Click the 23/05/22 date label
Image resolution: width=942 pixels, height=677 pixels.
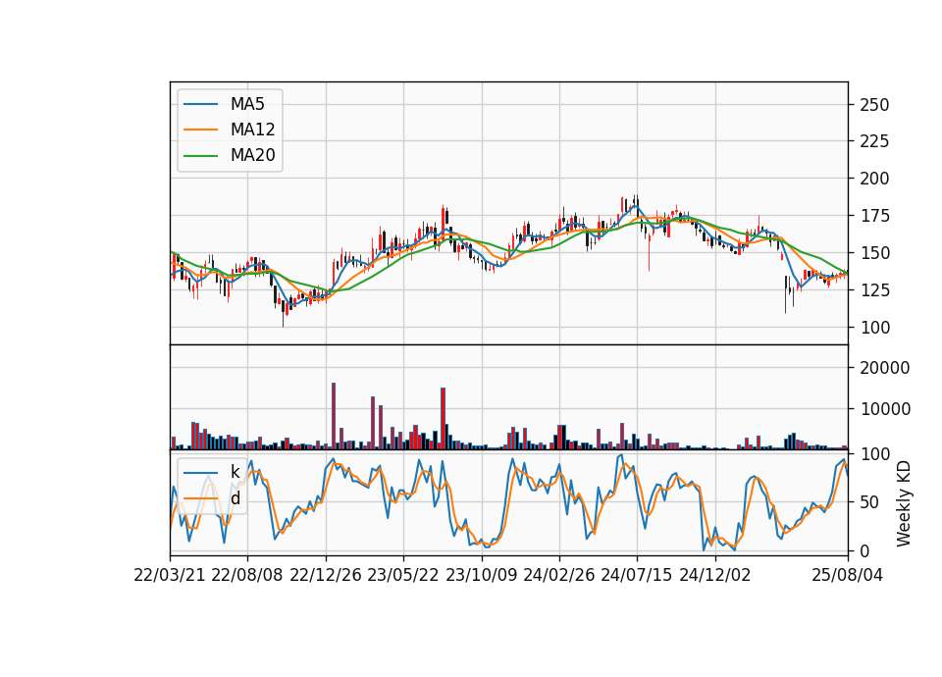[403, 576]
